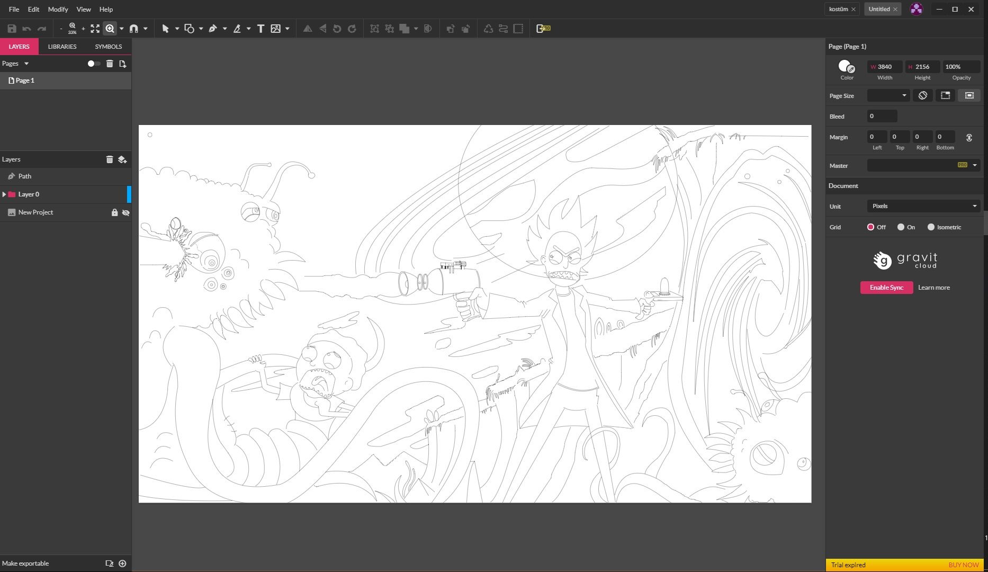Open the View menu

pyautogui.click(x=84, y=9)
